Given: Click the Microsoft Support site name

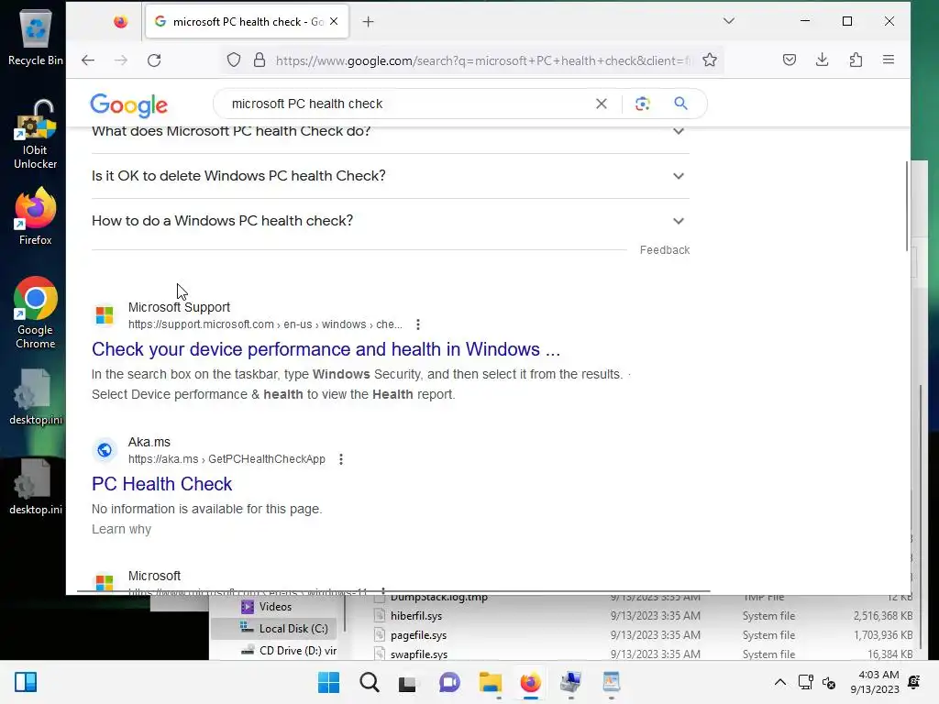Looking at the screenshot, I should pos(179,307).
